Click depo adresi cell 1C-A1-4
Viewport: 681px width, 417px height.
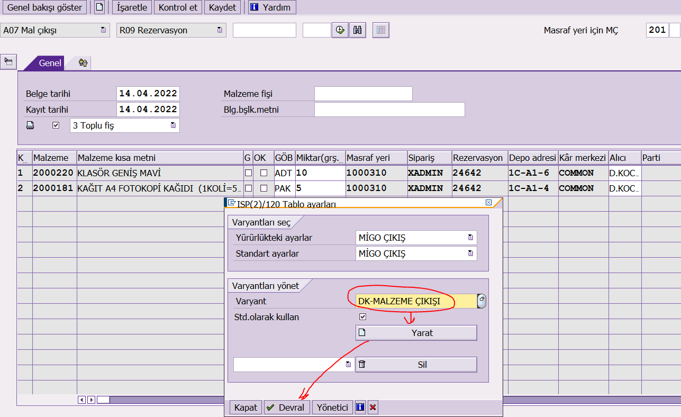tap(532, 188)
